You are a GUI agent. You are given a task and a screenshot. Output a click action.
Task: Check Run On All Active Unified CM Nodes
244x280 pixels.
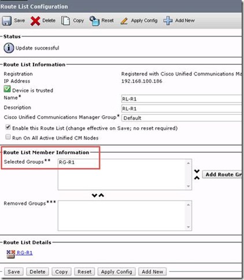click(8, 137)
